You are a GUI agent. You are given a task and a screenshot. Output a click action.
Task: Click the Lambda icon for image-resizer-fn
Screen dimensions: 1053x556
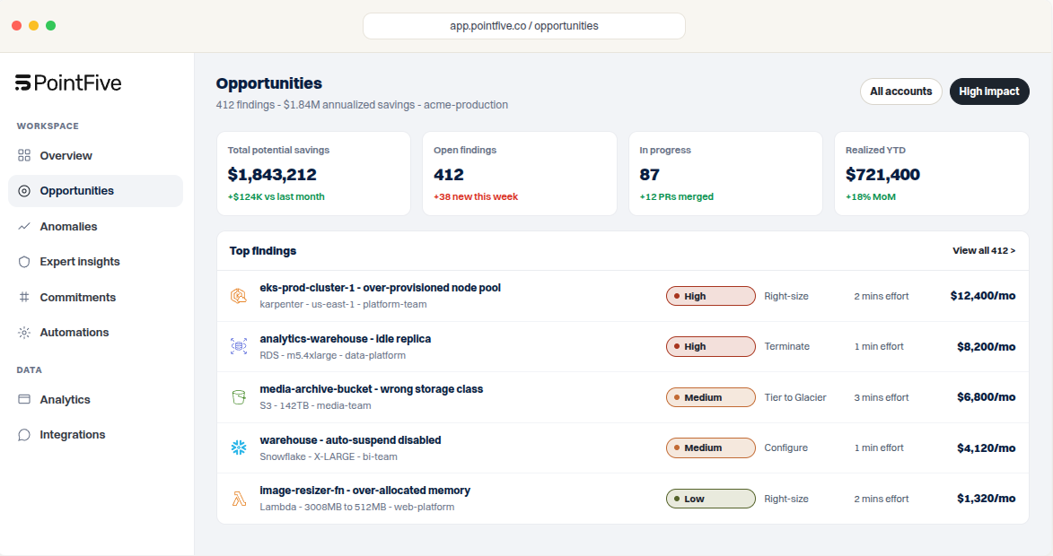click(239, 499)
